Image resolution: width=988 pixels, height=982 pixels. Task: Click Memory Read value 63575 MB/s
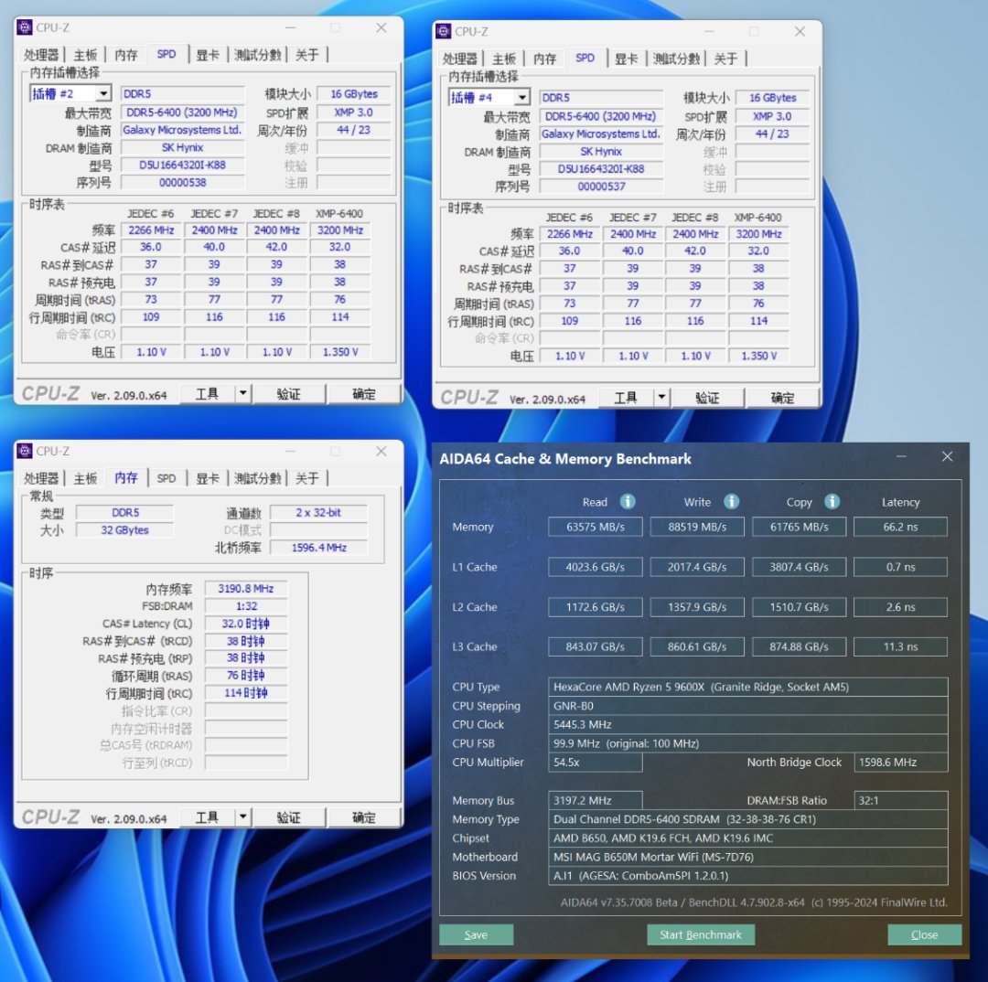[595, 527]
